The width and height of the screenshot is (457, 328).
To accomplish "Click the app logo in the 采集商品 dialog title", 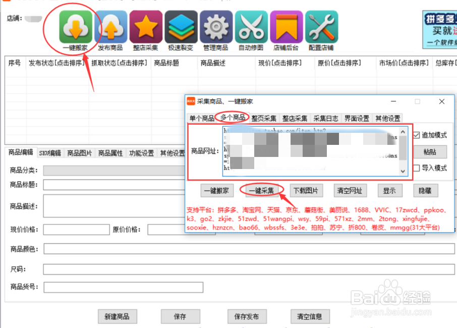I will pyautogui.click(x=191, y=101).
